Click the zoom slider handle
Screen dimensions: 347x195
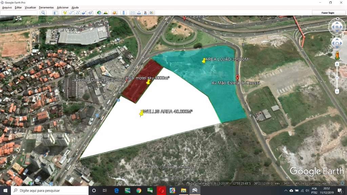point(337,78)
